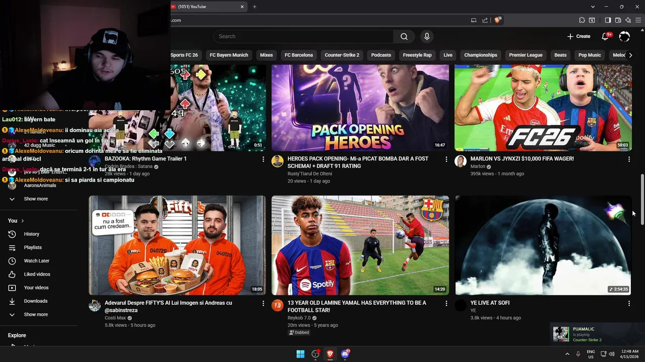This screenshot has height=362, width=645.
Task: Open browser extensions puzzle icon
Action: coord(582,20)
